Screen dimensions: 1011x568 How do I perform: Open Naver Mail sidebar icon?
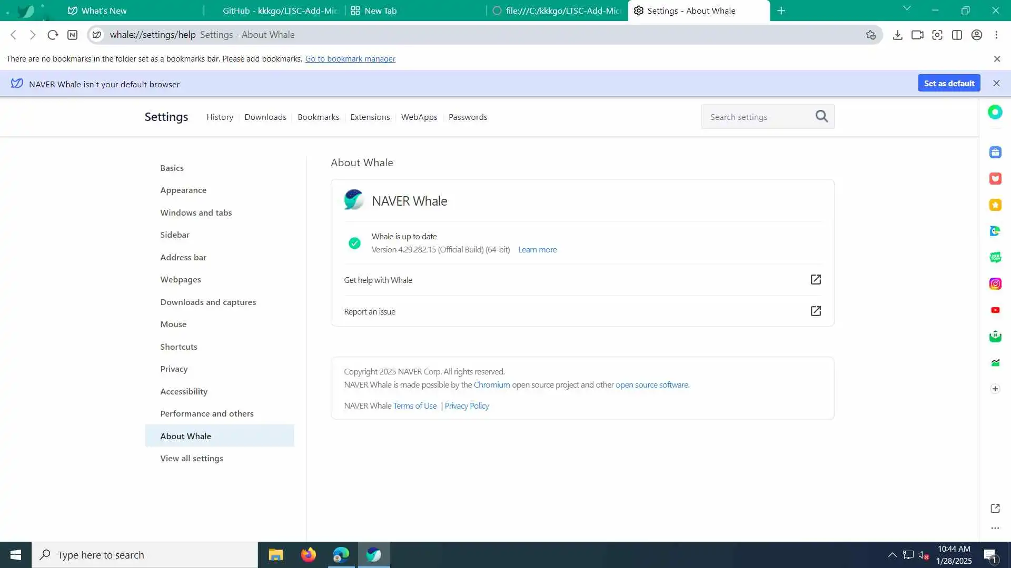pos(995,337)
